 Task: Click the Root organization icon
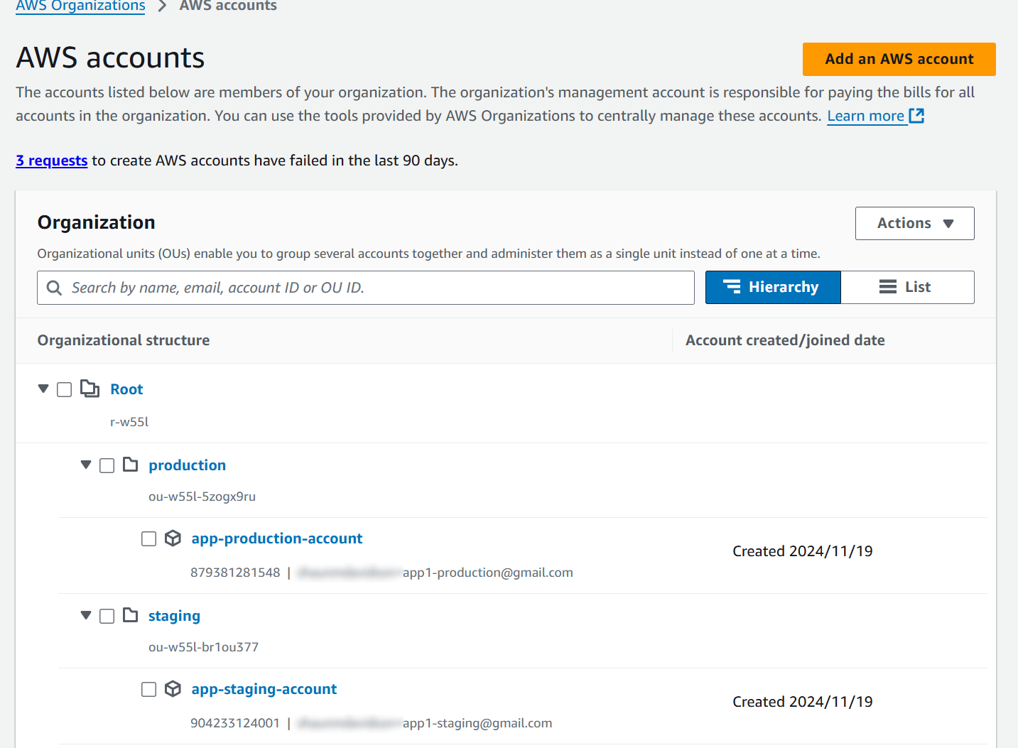(90, 389)
